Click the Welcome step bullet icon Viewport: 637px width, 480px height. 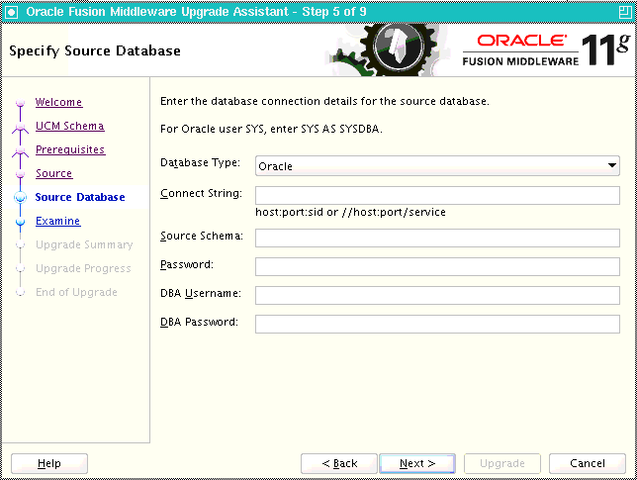pos(21,102)
